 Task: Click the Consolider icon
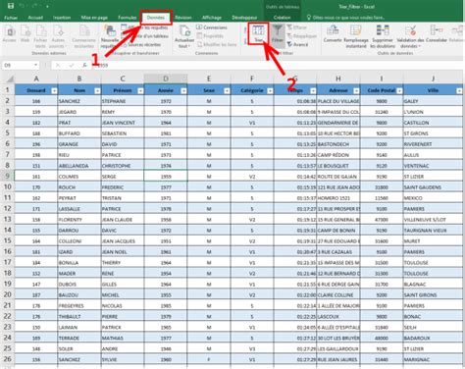coord(437,30)
